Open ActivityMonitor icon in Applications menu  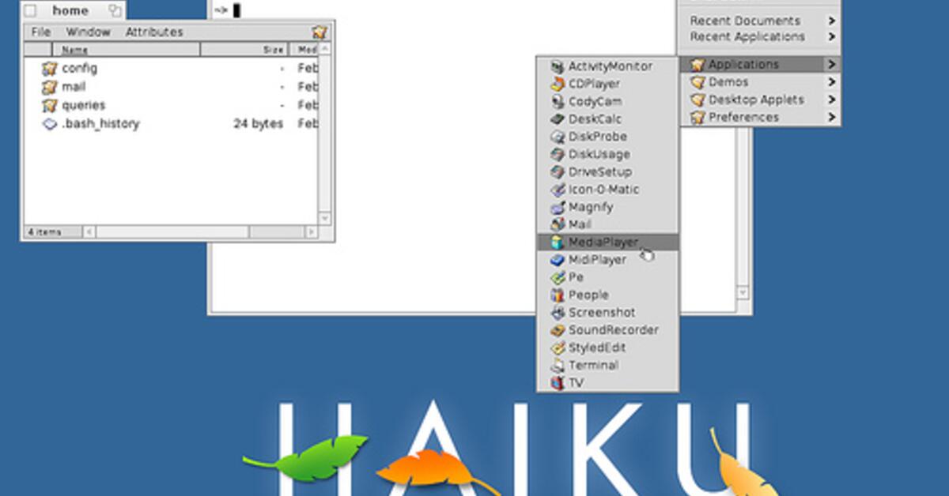click(x=557, y=67)
